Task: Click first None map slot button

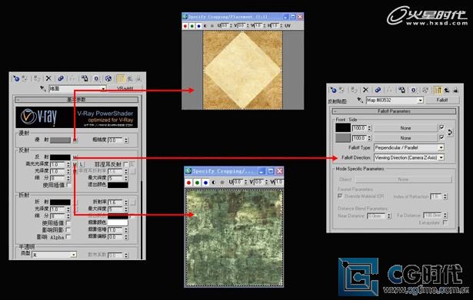Action: 406,128
